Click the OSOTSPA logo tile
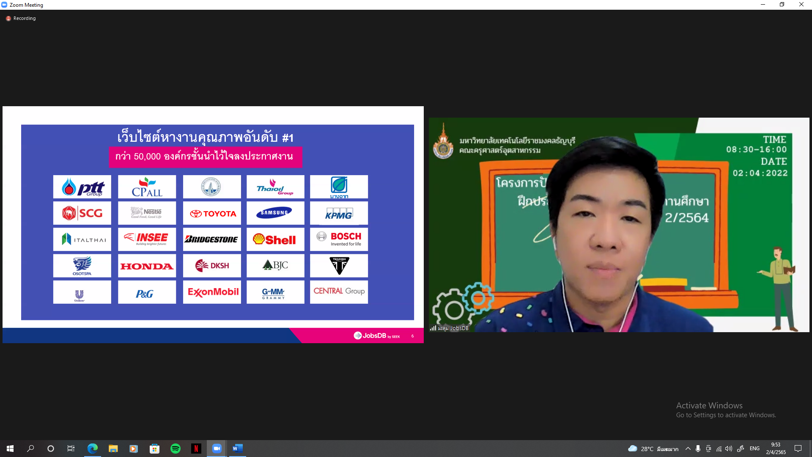 (82, 266)
